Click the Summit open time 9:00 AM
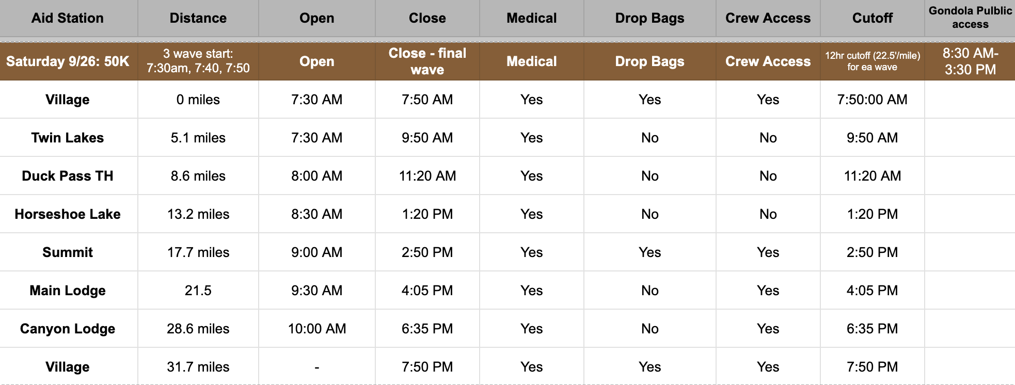 tap(317, 252)
